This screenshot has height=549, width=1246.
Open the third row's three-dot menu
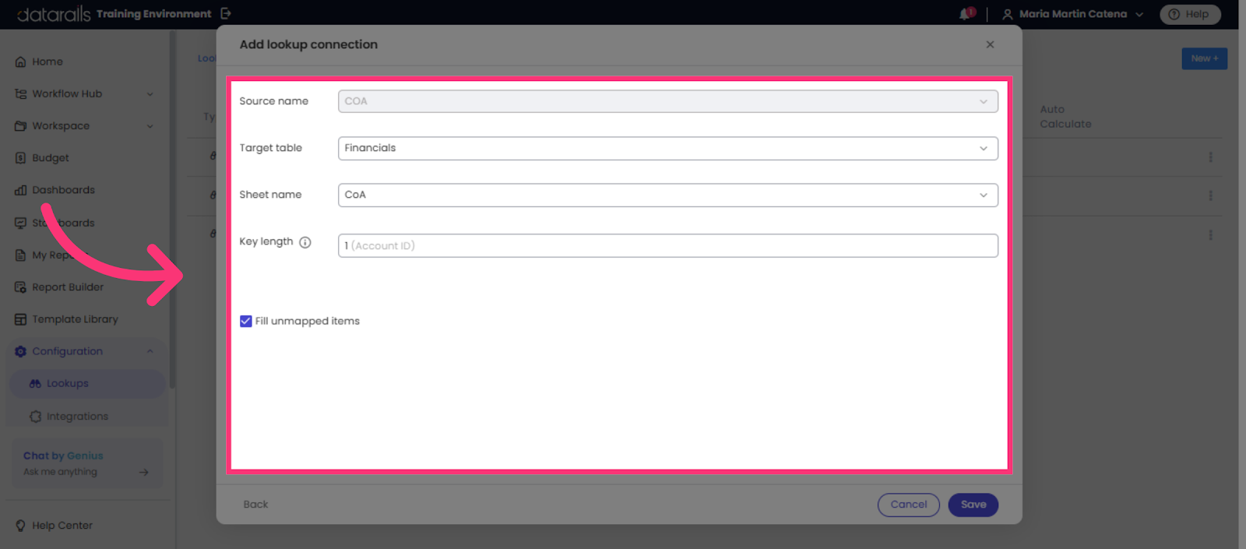[1210, 235]
